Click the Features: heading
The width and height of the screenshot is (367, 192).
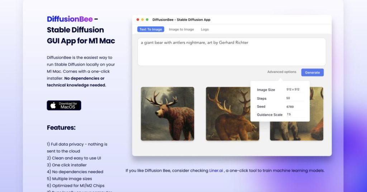61,127
